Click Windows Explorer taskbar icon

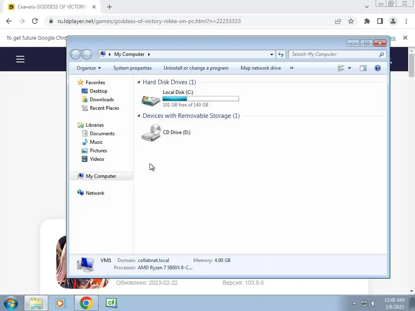pyautogui.click(x=36, y=303)
